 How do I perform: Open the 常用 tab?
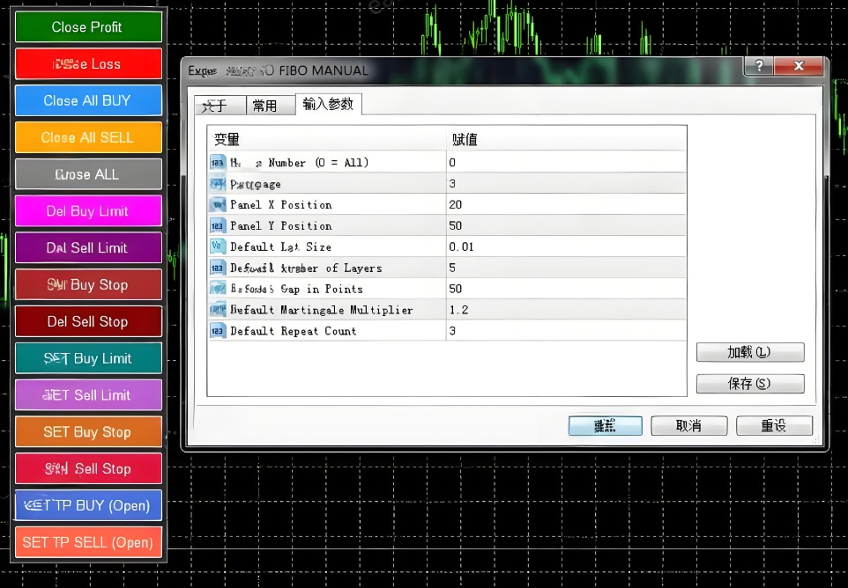click(x=264, y=106)
